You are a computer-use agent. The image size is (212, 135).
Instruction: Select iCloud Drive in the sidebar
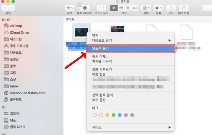click(x=19, y=32)
